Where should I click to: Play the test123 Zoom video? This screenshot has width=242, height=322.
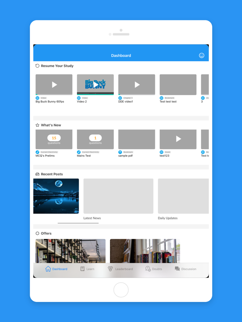[x=178, y=139]
